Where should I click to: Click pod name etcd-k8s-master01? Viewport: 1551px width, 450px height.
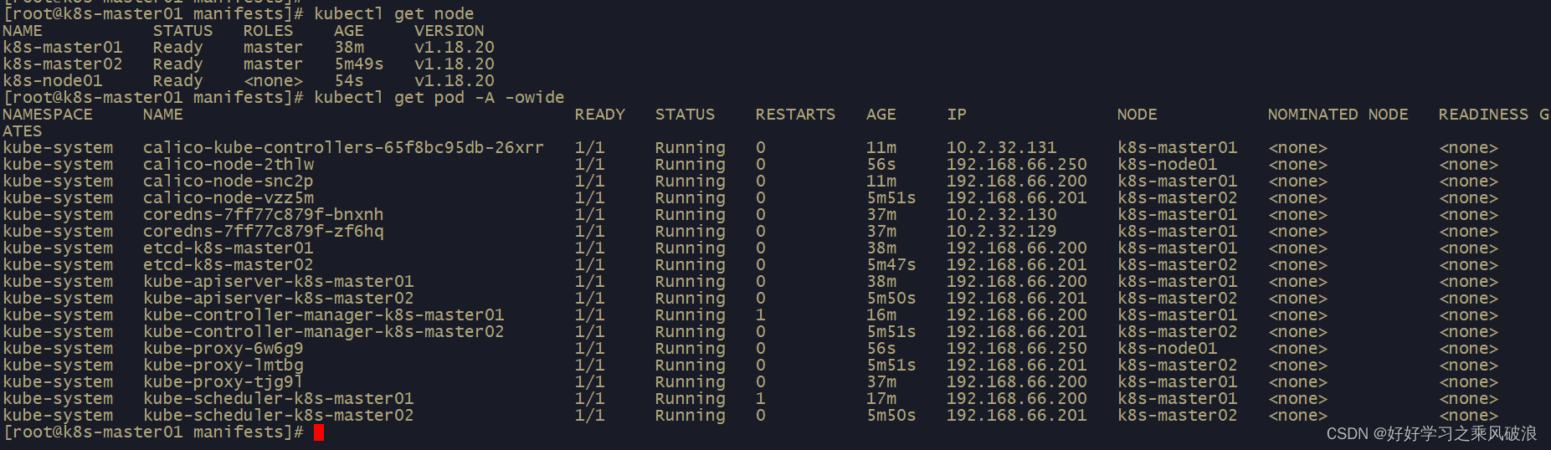click(x=229, y=248)
